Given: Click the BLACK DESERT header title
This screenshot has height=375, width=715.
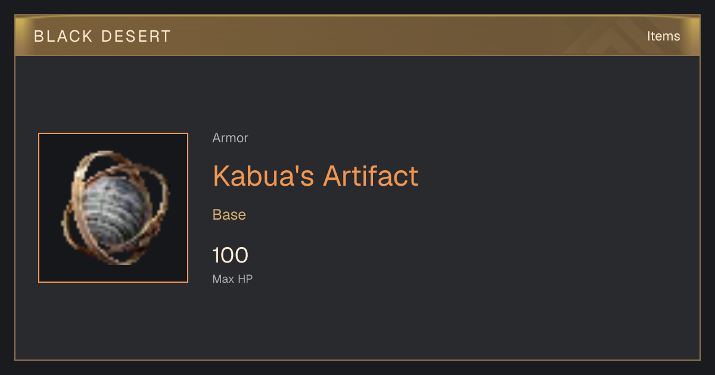Looking at the screenshot, I should click(x=102, y=36).
